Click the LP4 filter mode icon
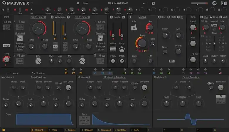The width and height of the screenshot is (229, 132). coord(134,28)
